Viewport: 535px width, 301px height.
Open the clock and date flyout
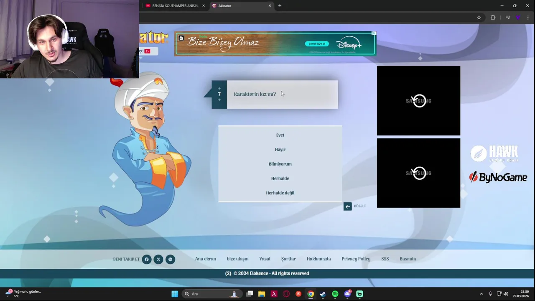coord(521,294)
